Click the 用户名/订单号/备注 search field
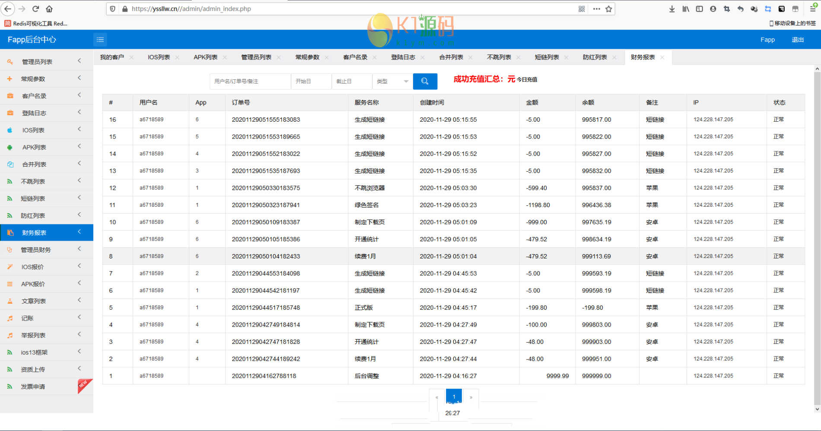 click(x=250, y=81)
